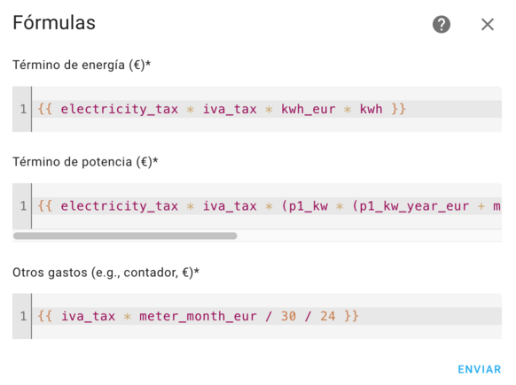Select line number 1 of energy editor

coord(23,109)
